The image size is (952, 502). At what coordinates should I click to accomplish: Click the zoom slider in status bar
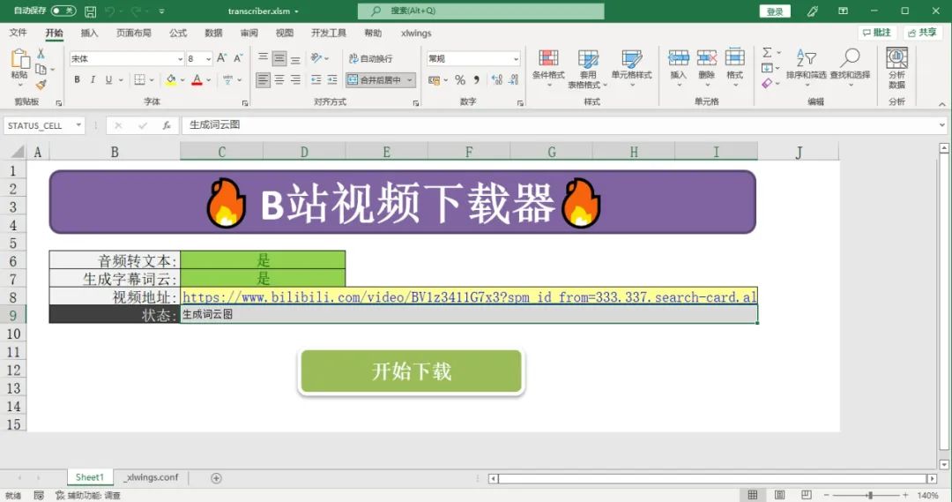point(869,495)
